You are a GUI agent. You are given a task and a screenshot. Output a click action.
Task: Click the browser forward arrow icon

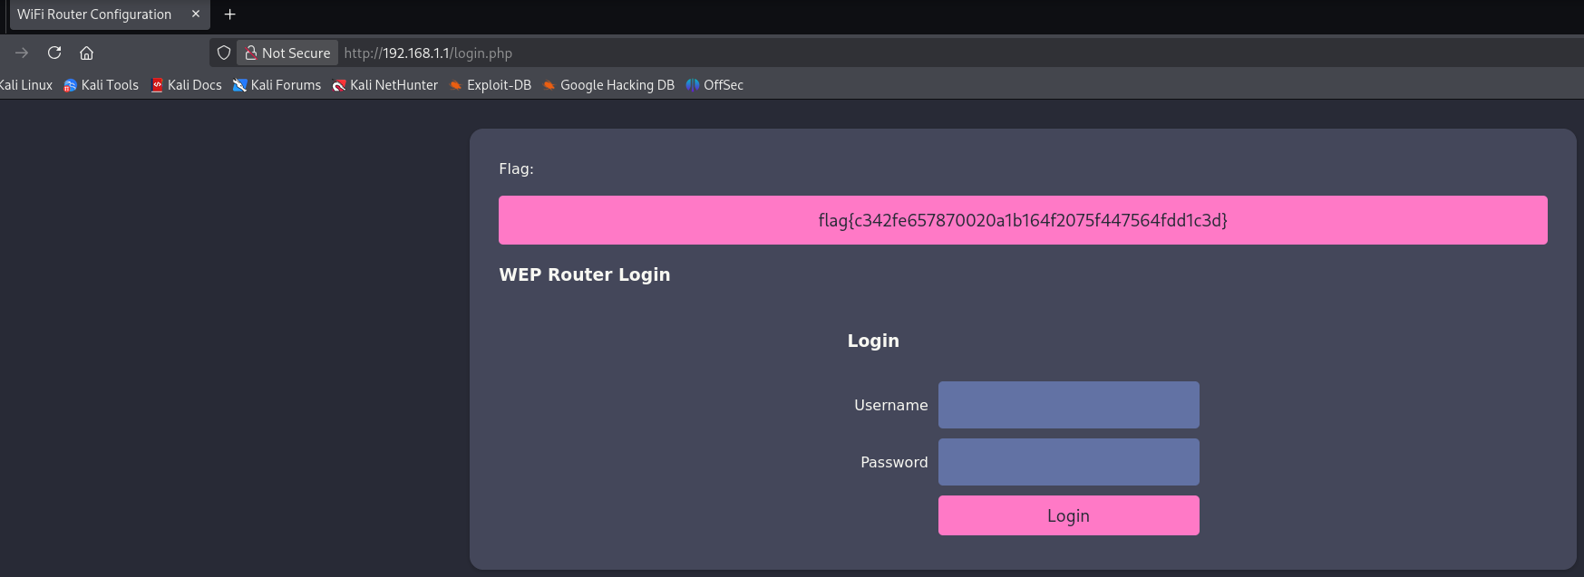coord(22,53)
